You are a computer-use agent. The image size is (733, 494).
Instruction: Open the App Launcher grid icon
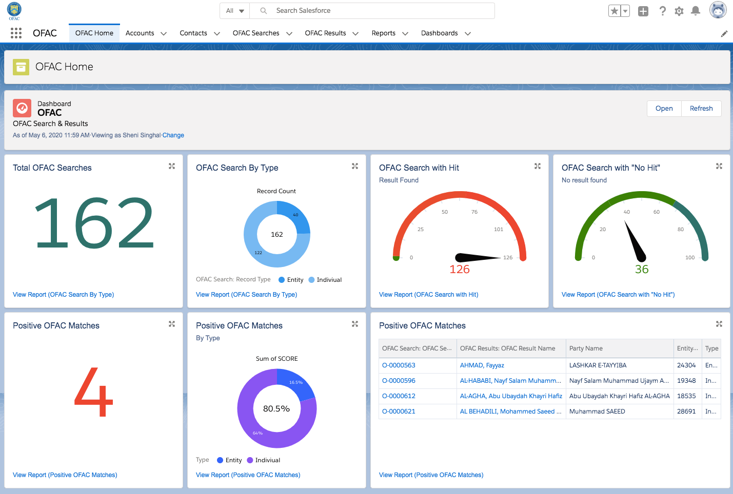click(x=16, y=33)
